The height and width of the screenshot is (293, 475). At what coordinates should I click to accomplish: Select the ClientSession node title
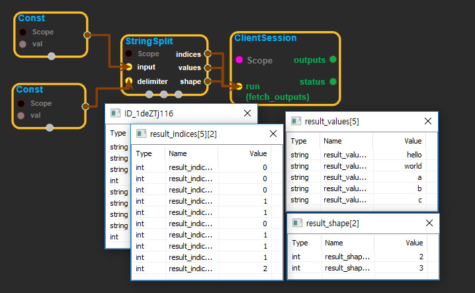[265, 38]
